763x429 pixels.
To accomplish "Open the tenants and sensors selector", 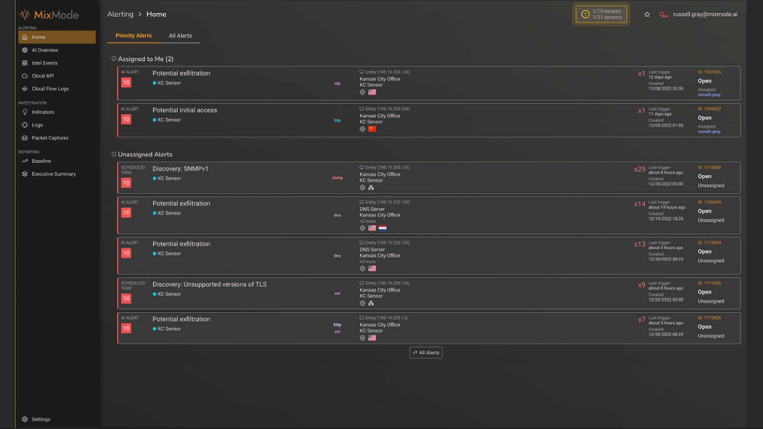I will click(601, 14).
